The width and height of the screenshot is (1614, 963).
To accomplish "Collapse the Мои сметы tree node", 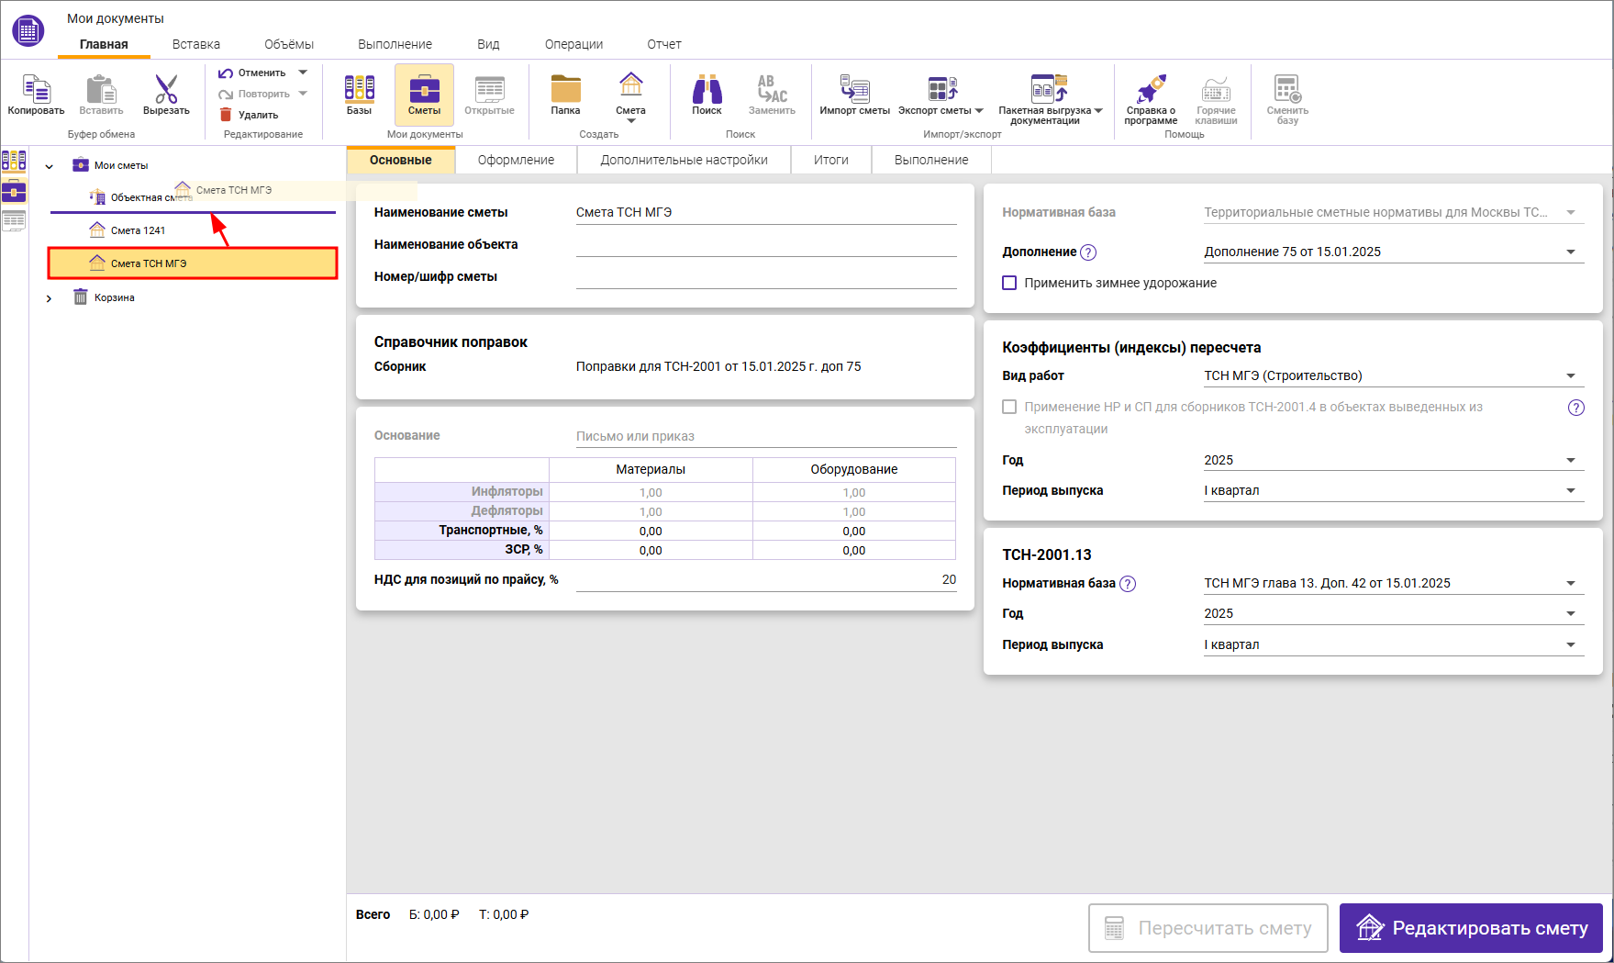I will pos(50,166).
